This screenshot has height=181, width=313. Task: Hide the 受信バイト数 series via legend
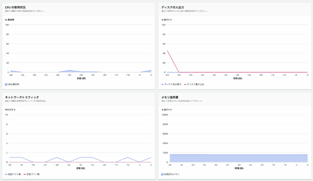coord(33,174)
